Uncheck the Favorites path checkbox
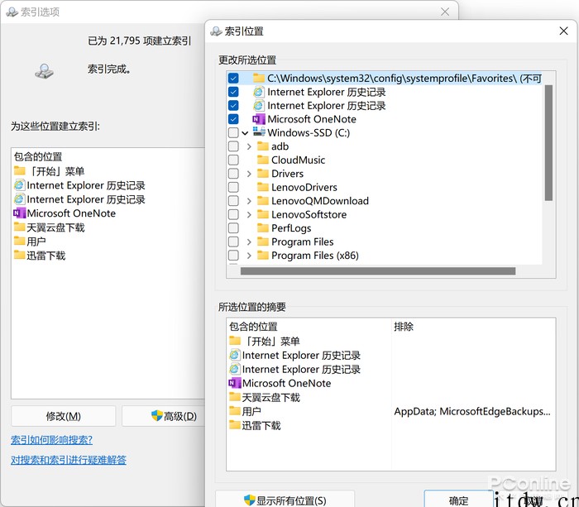The image size is (579, 507). 233,78
